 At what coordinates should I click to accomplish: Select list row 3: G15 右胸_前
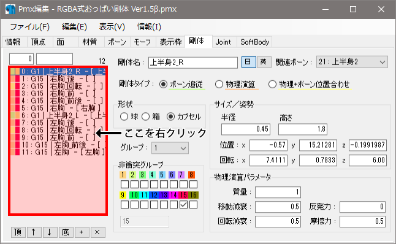[x=58, y=93]
